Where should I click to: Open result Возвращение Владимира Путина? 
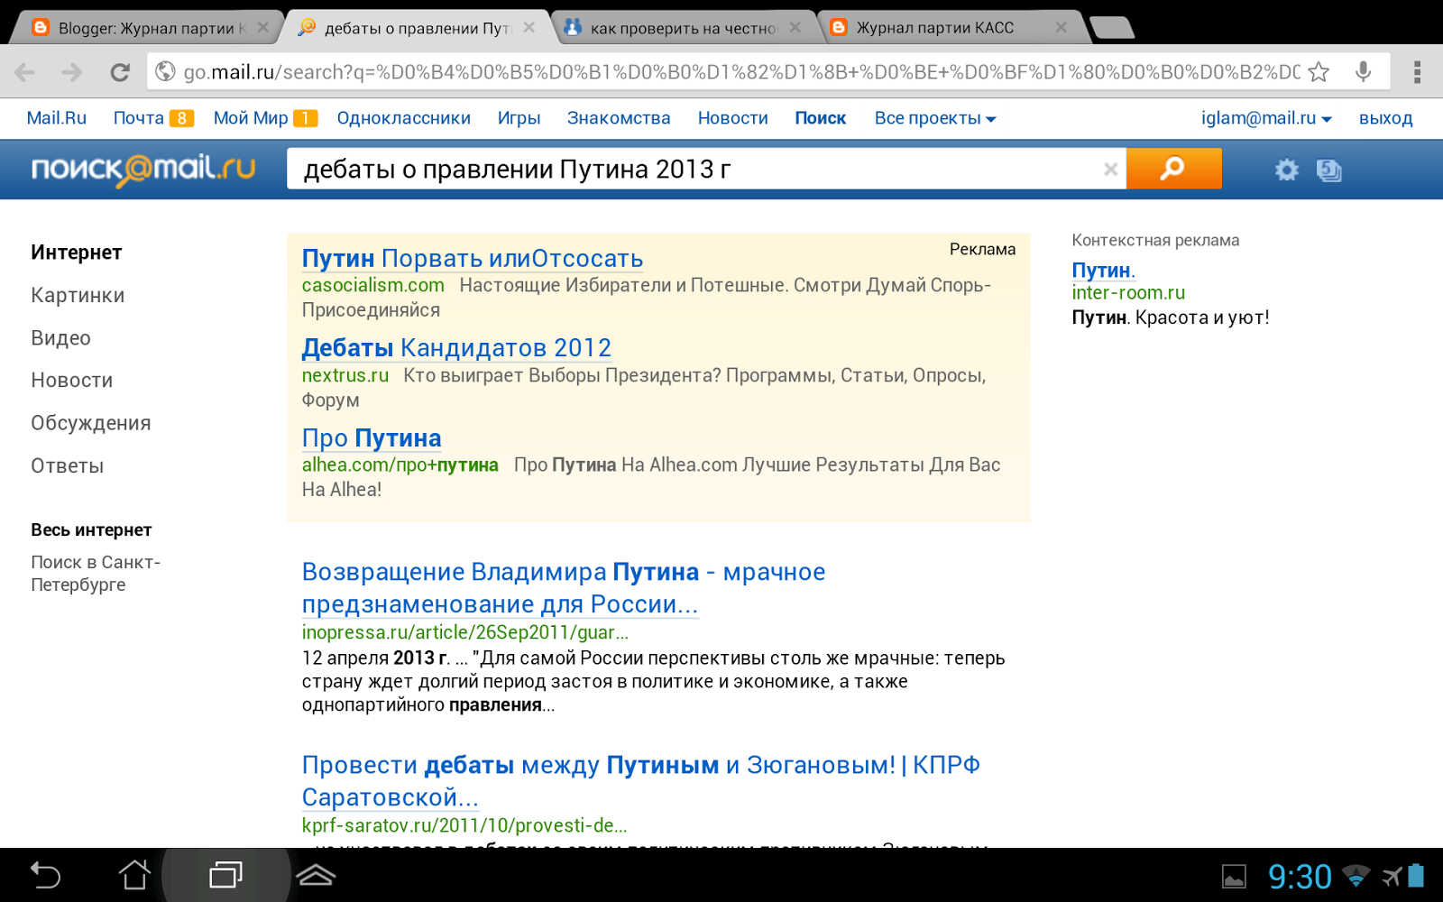(564, 588)
